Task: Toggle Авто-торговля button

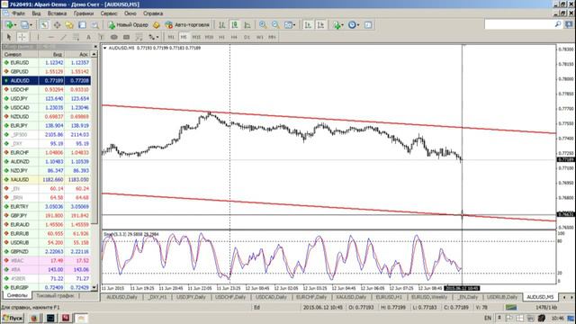Action: pyautogui.click(x=187, y=24)
